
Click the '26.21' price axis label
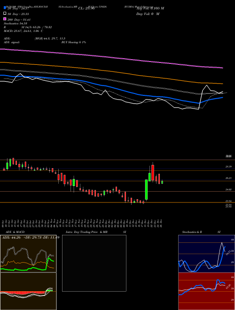point(229,178)
